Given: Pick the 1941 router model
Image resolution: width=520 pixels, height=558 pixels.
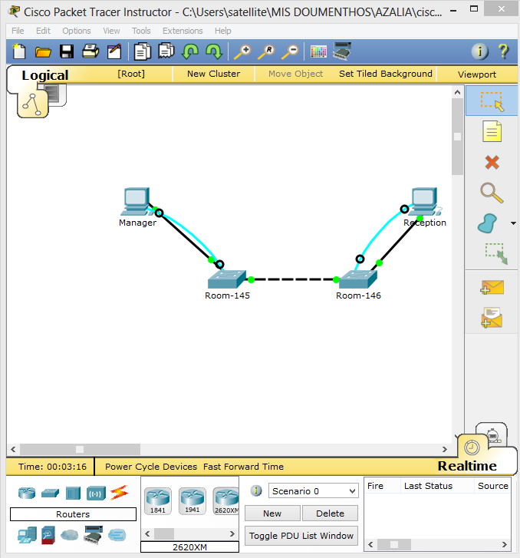Looking at the screenshot, I should coord(192,501).
